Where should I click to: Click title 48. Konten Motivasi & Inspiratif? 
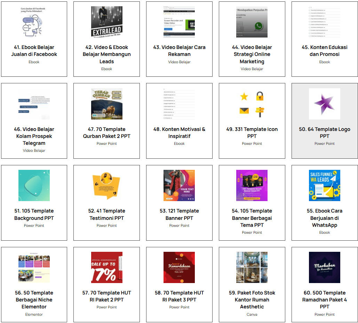(x=179, y=133)
